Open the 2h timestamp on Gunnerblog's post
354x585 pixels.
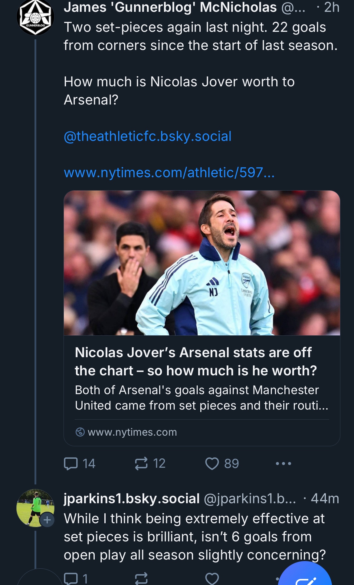tap(332, 7)
